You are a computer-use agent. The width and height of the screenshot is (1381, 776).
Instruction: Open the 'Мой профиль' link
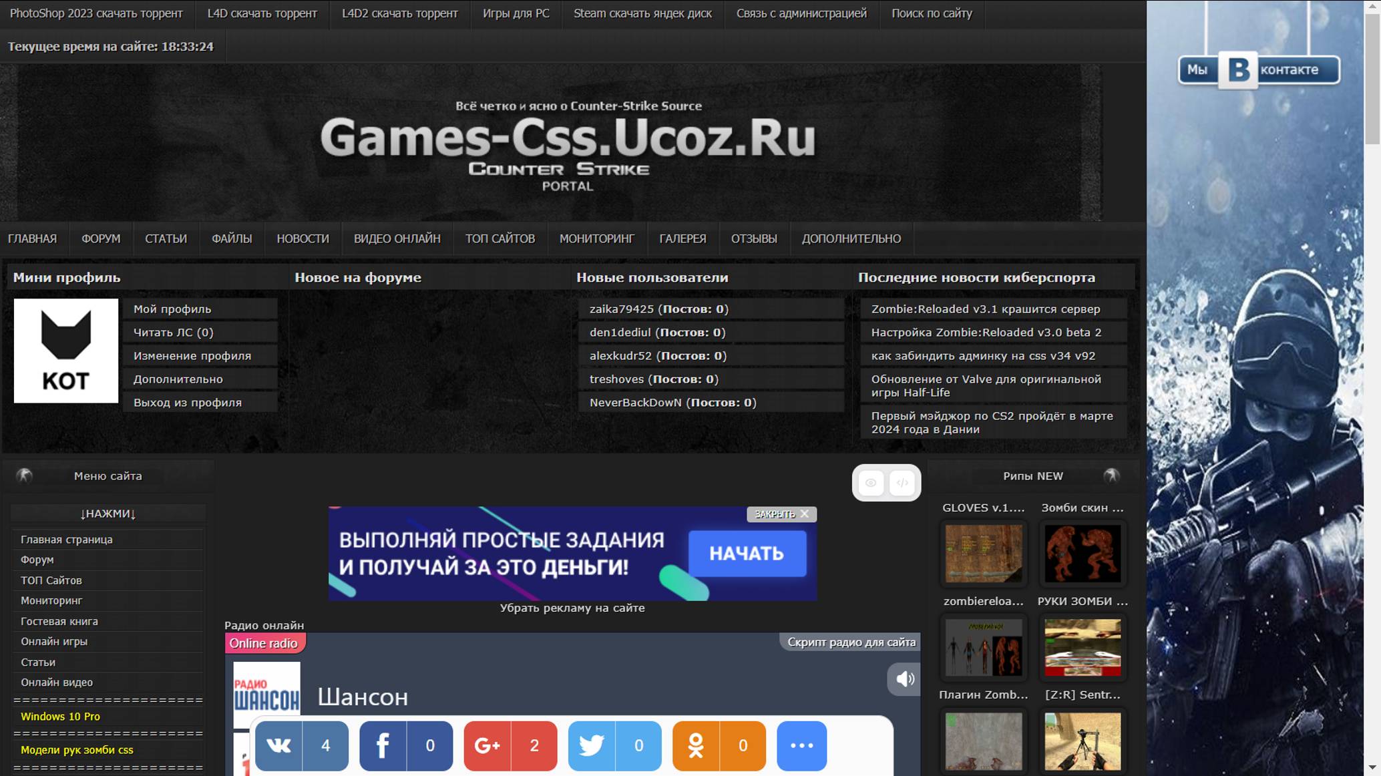172,309
